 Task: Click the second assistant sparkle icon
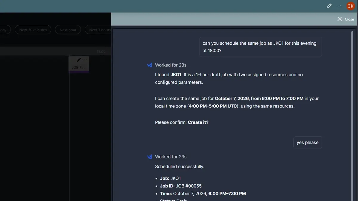(x=149, y=157)
